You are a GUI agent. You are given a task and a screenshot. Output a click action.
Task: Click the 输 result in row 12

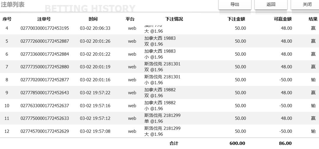(313, 131)
